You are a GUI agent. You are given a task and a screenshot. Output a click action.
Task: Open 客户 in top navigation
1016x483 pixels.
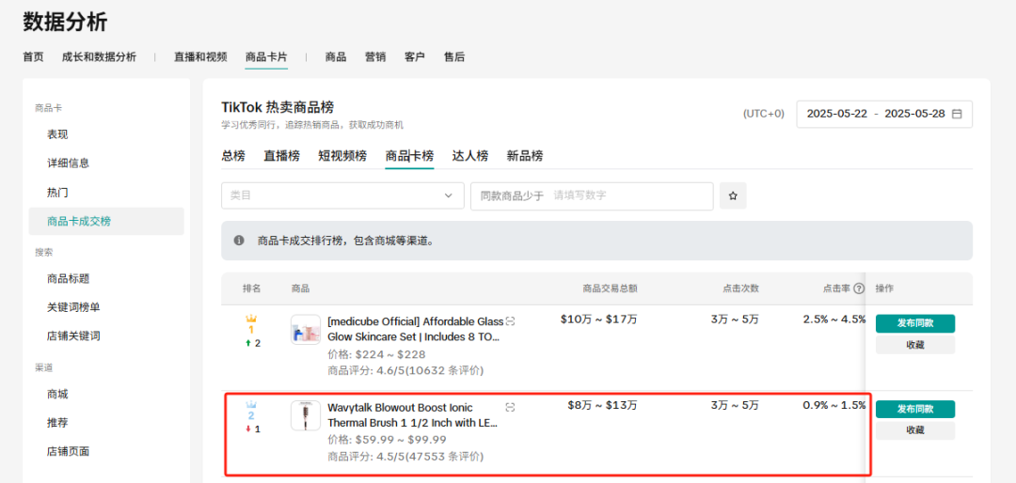coord(415,57)
